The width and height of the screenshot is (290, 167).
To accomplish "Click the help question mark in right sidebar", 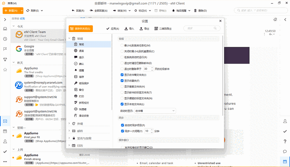I will [285, 142].
